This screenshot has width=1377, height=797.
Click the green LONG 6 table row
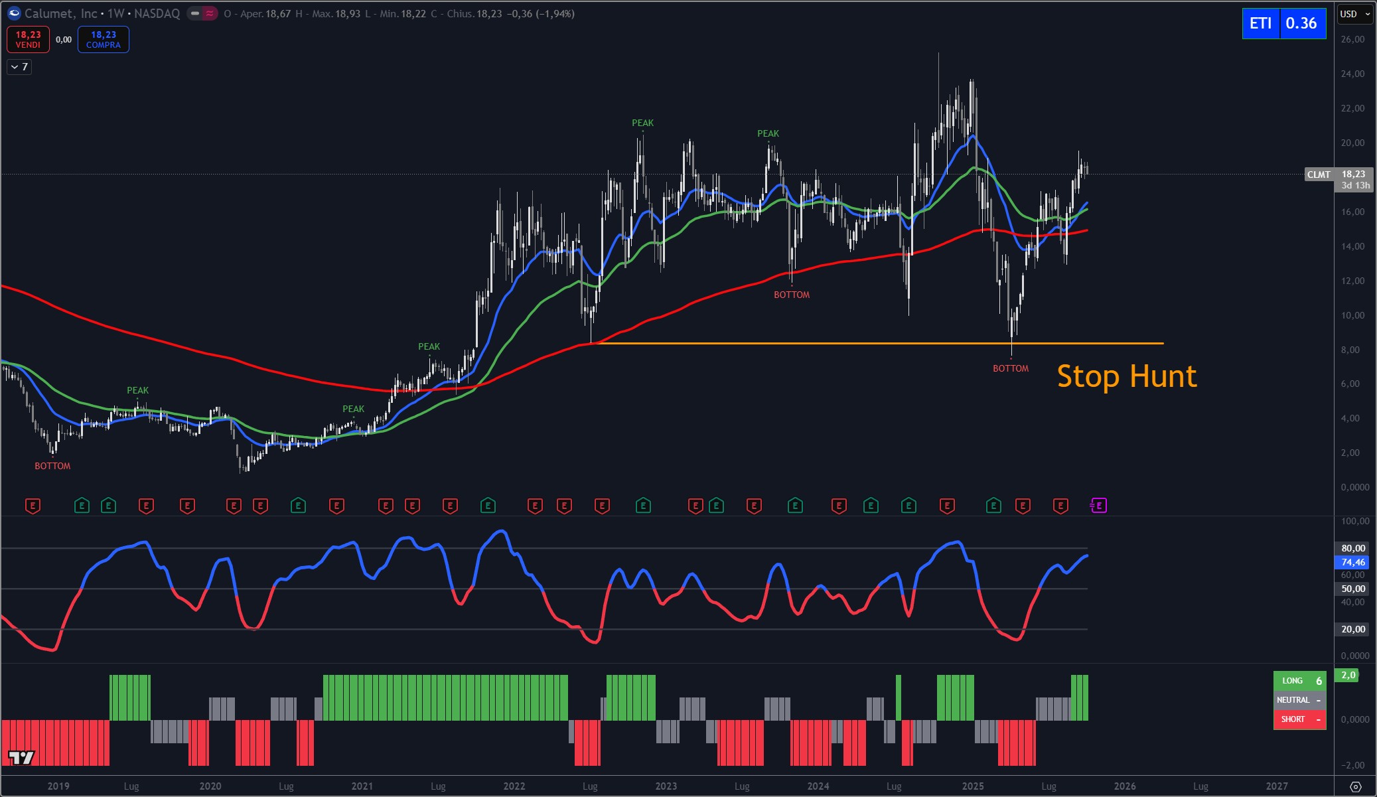click(1299, 681)
